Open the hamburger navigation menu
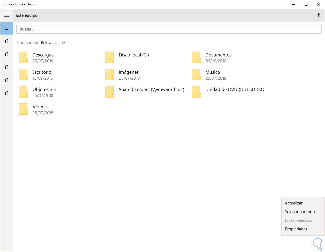 tap(7, 15)
